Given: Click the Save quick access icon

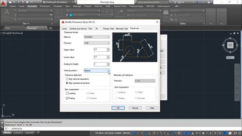Looking at the screenshot, I should [x=19, y=2].
